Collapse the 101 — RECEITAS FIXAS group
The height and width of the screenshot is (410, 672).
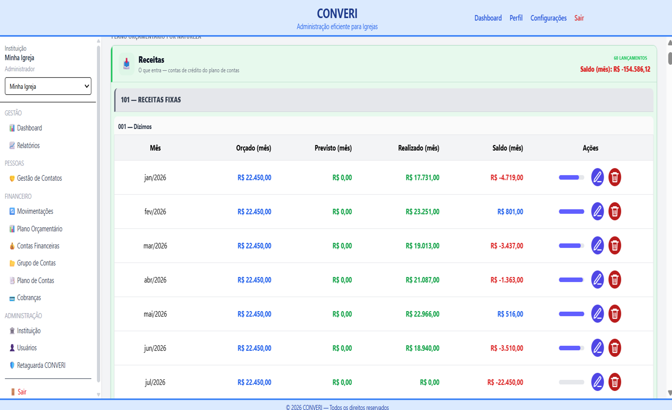tap(384, 100)
